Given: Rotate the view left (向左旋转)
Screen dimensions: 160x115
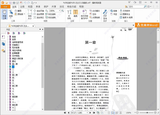Looking at the screenshot, I should 50,14.
